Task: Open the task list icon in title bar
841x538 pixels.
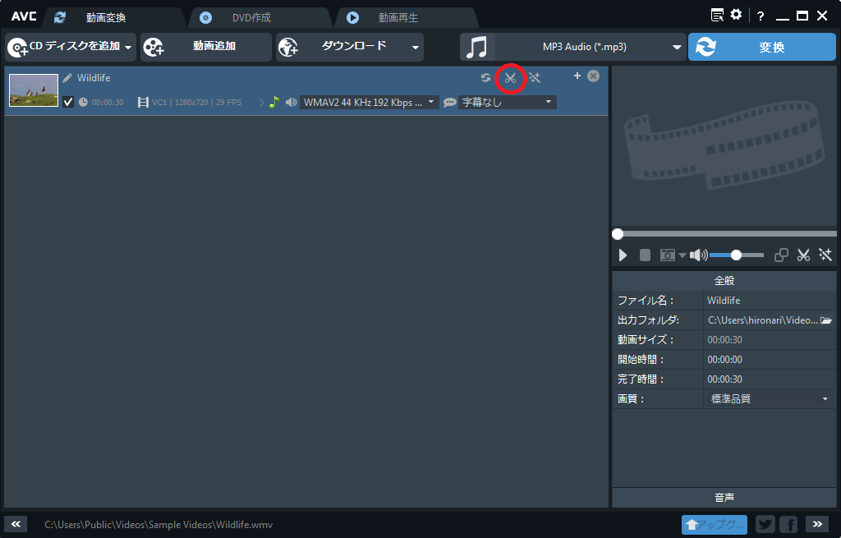Action: 717,15
